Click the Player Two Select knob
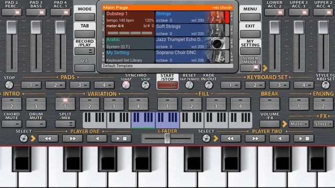The width and height of the screenshot is (335, 188). 206,138
